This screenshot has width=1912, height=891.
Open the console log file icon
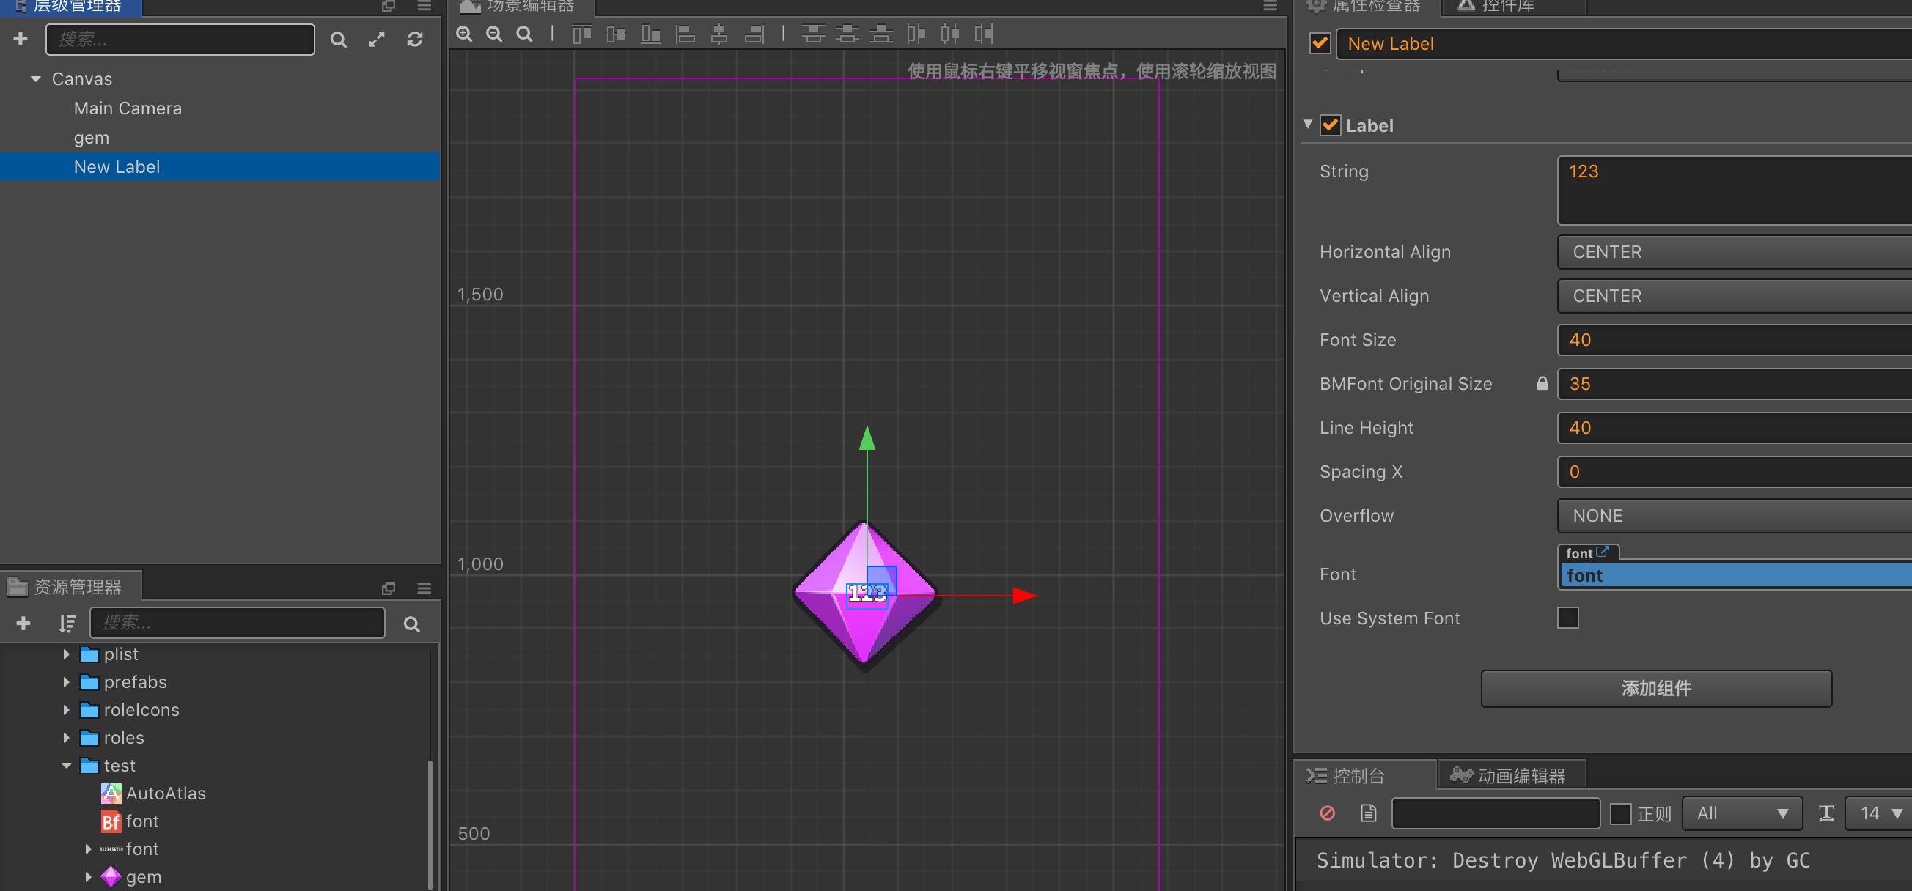[1368, 813]
